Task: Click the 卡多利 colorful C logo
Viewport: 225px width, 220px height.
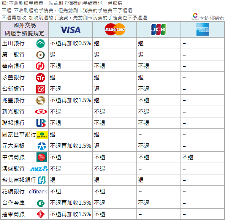Action: [195, 16]
